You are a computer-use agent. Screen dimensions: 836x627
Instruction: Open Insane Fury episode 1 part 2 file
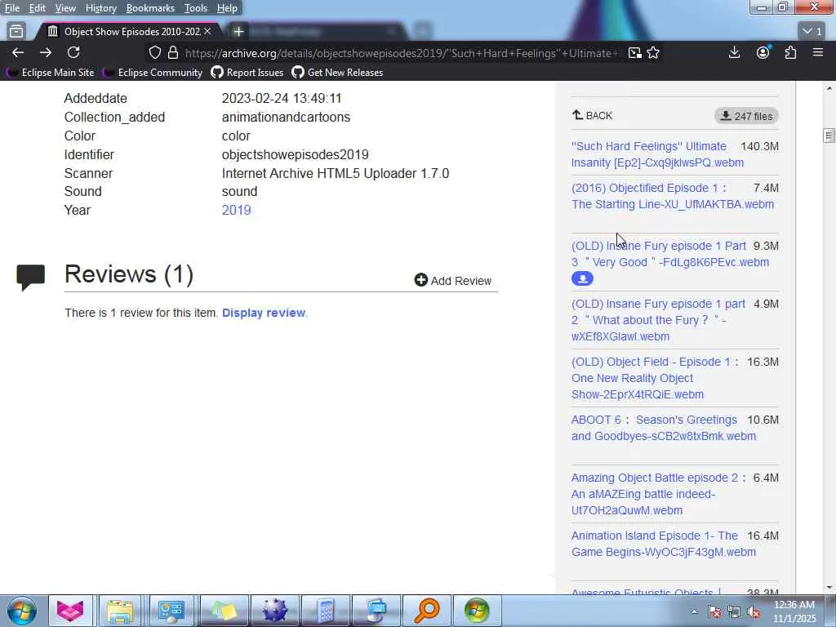pos(659,320)
